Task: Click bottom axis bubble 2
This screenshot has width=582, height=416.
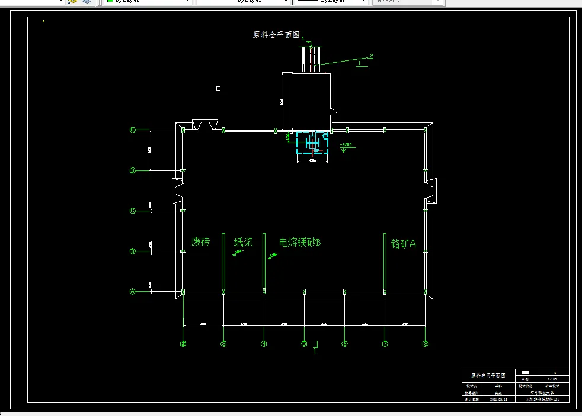Action: pyautogui.click(x=183, y=344)
